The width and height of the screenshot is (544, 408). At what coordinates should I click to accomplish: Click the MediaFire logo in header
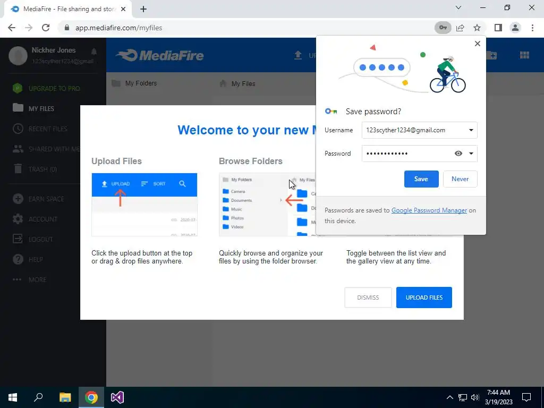[160, 55]
